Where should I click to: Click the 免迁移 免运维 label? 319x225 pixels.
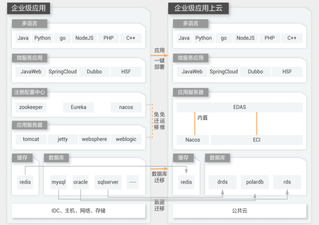[159, 121]
